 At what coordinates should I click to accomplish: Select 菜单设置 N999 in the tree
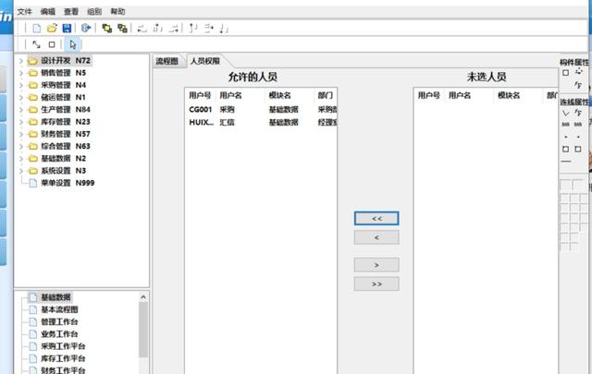[67, 183]
